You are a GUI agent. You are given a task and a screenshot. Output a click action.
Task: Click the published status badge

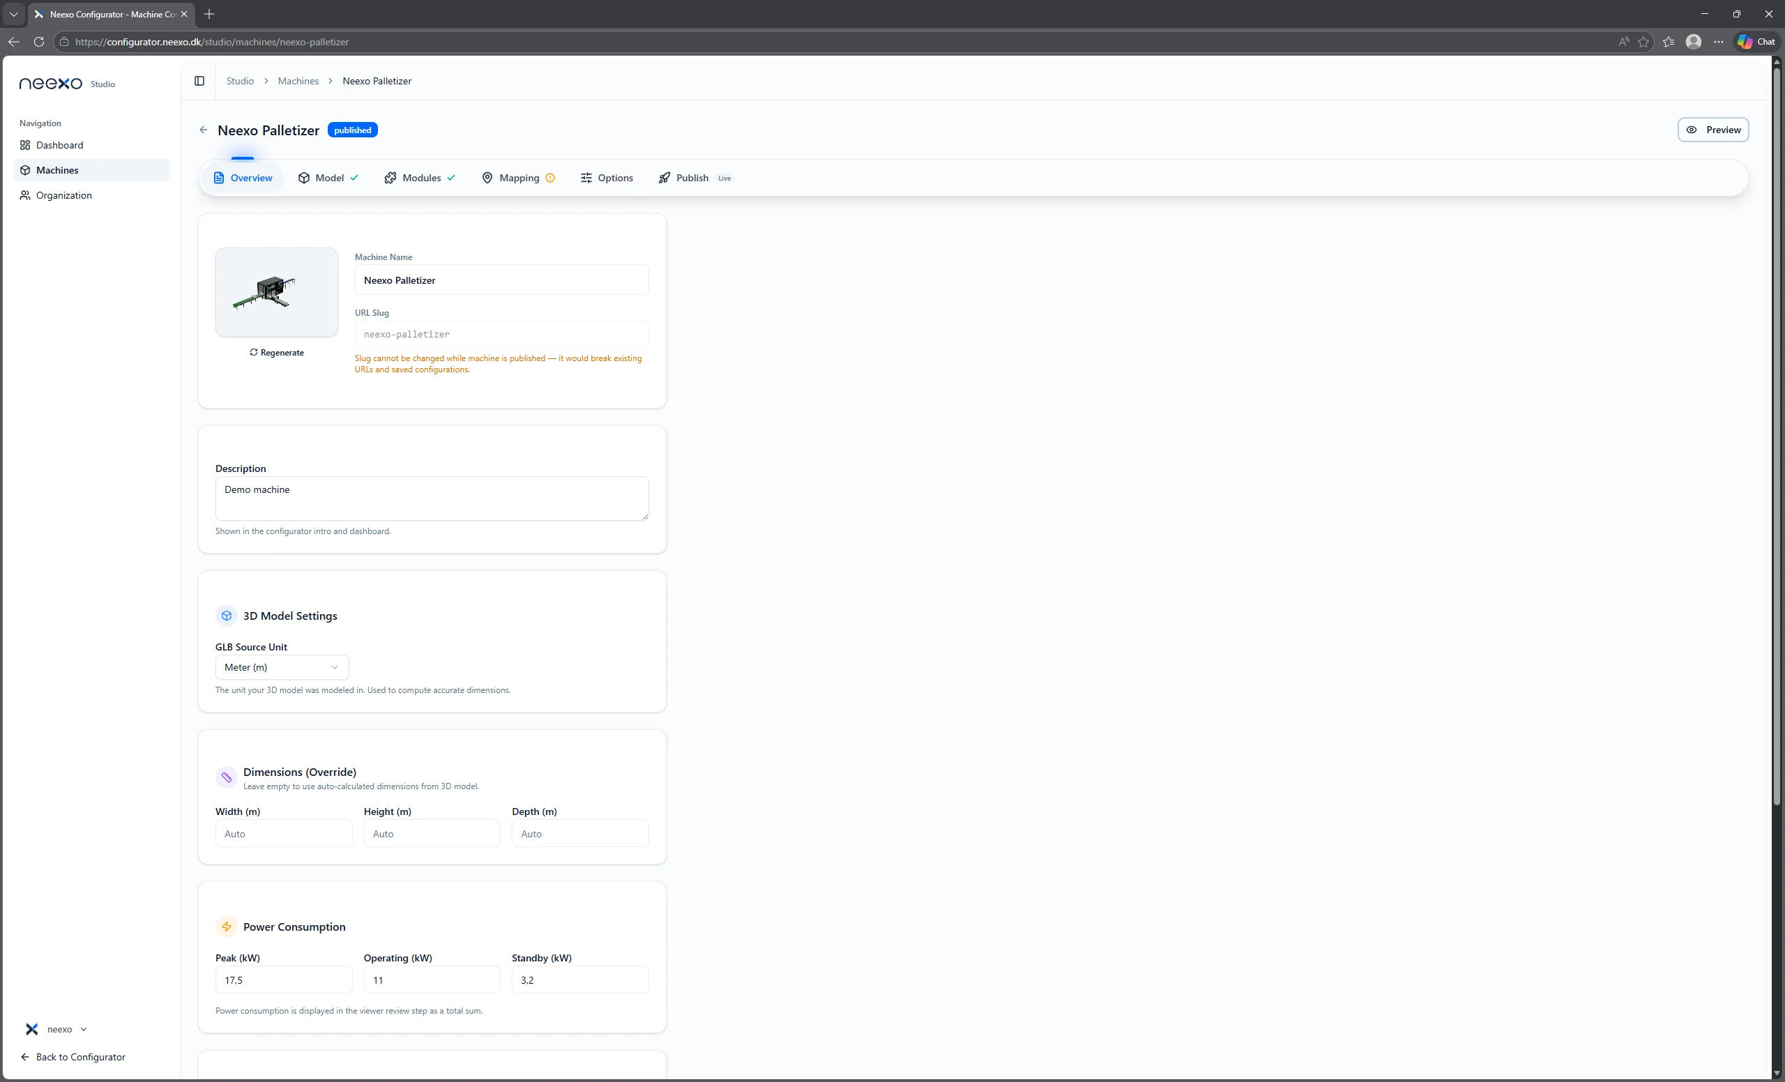coord(353,130)
